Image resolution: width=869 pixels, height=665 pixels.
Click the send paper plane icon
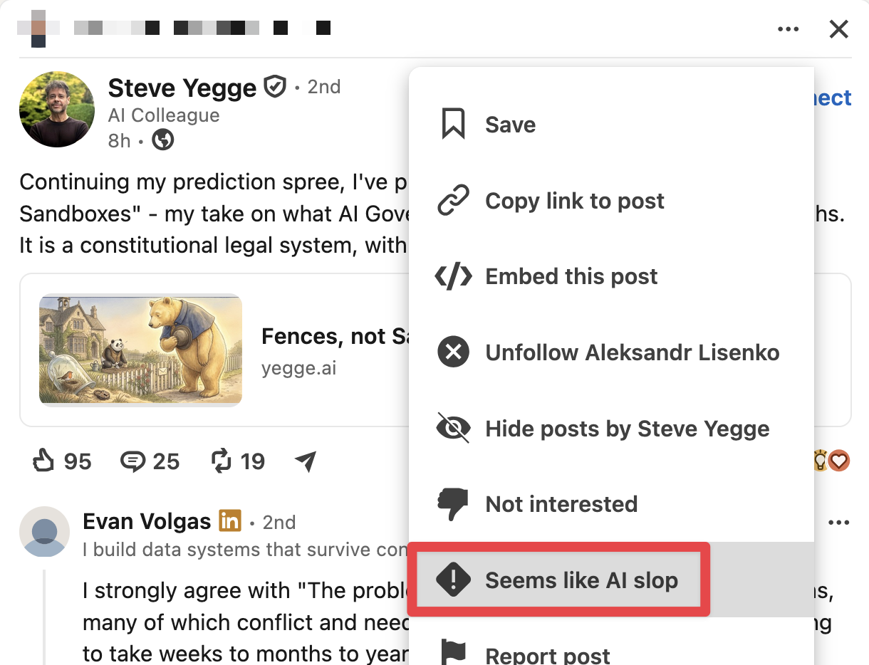(x=306, y=461)
